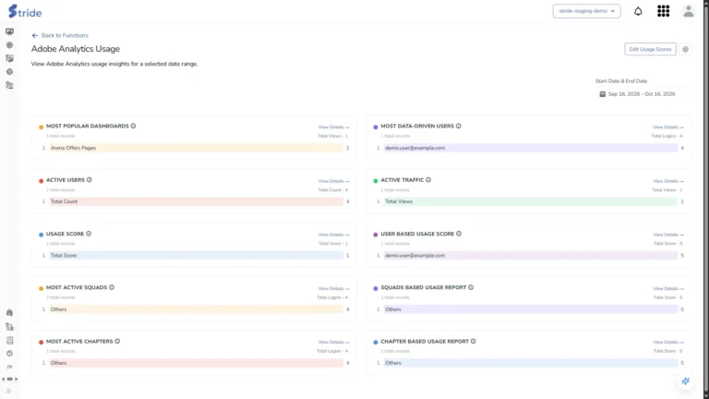709x399 pixels.
Task: Show info icon beside Usage Score title
Action: (89, 234)
